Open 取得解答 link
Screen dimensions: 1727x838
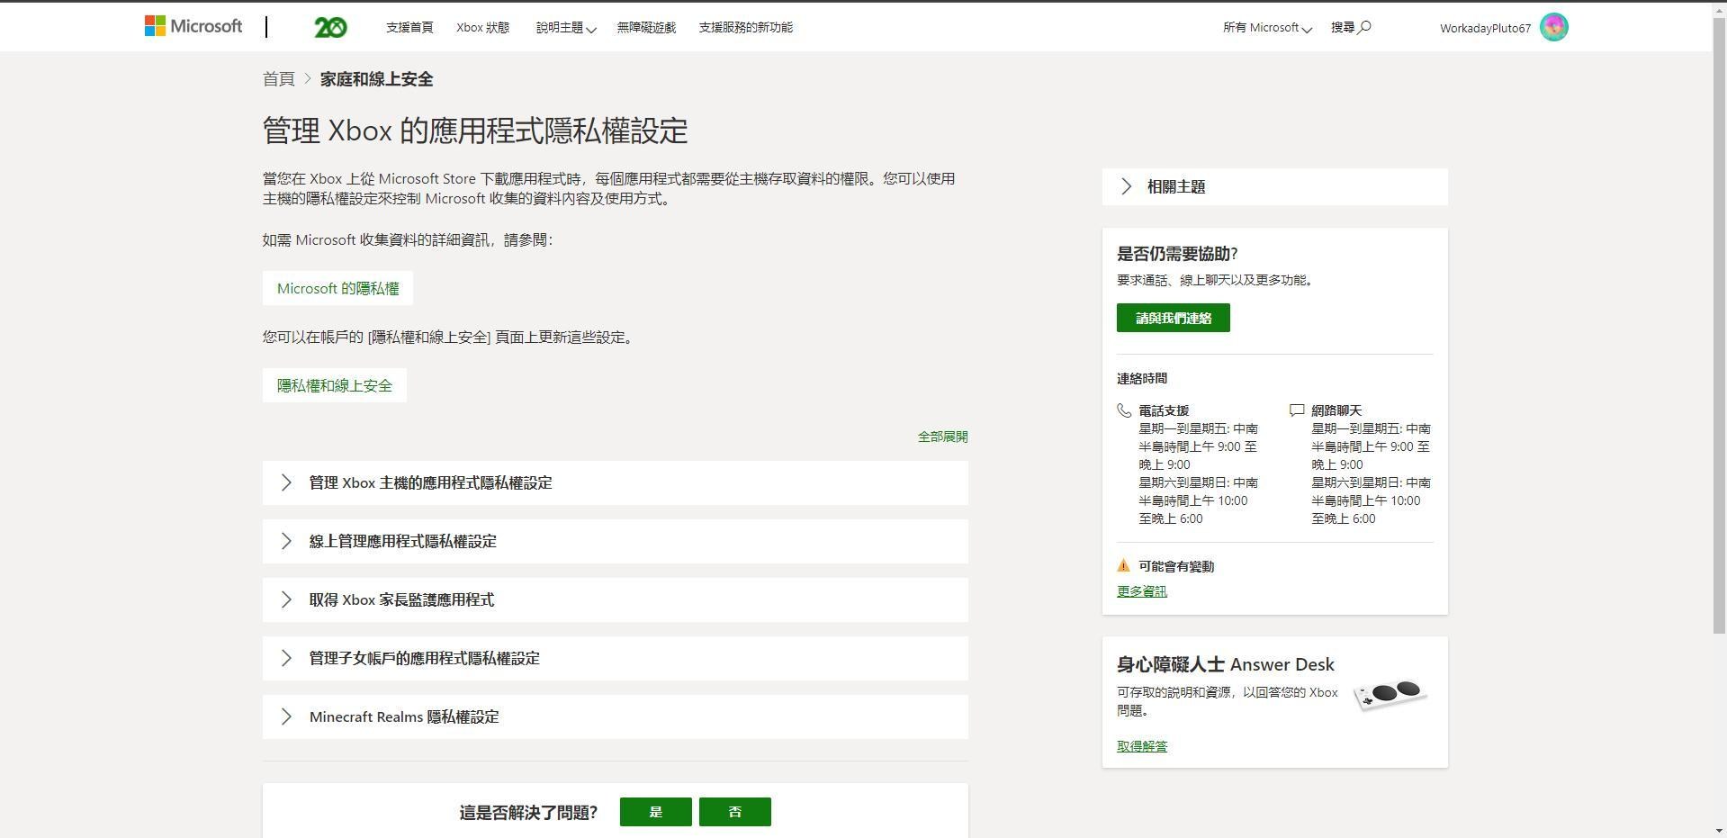[x=1142, y=746]
